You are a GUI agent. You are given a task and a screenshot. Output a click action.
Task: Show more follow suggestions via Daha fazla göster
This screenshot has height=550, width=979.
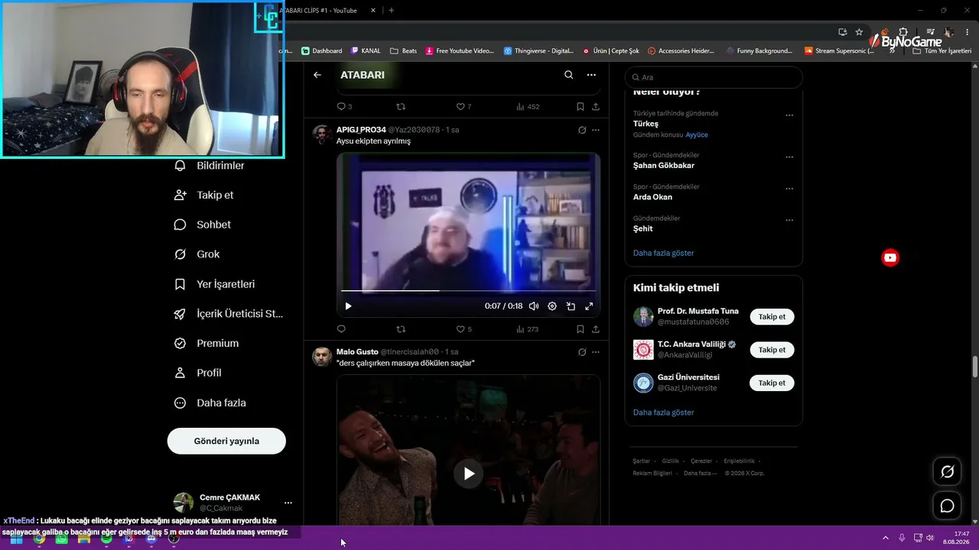pyautogui.click(x=663, y=412)
